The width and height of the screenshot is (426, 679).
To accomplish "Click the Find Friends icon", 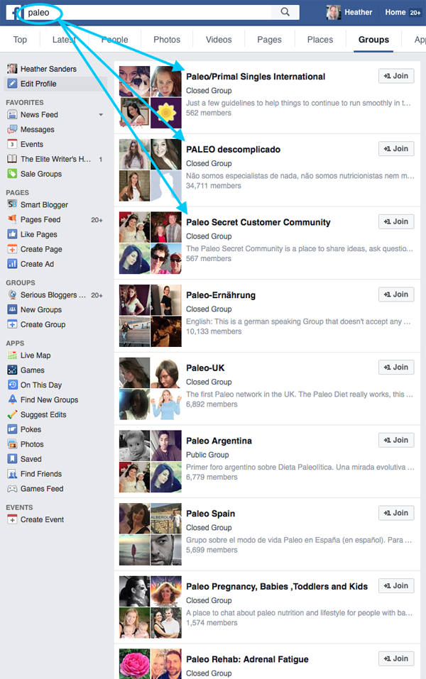I will pyautogui.click(x=12, y=474).
